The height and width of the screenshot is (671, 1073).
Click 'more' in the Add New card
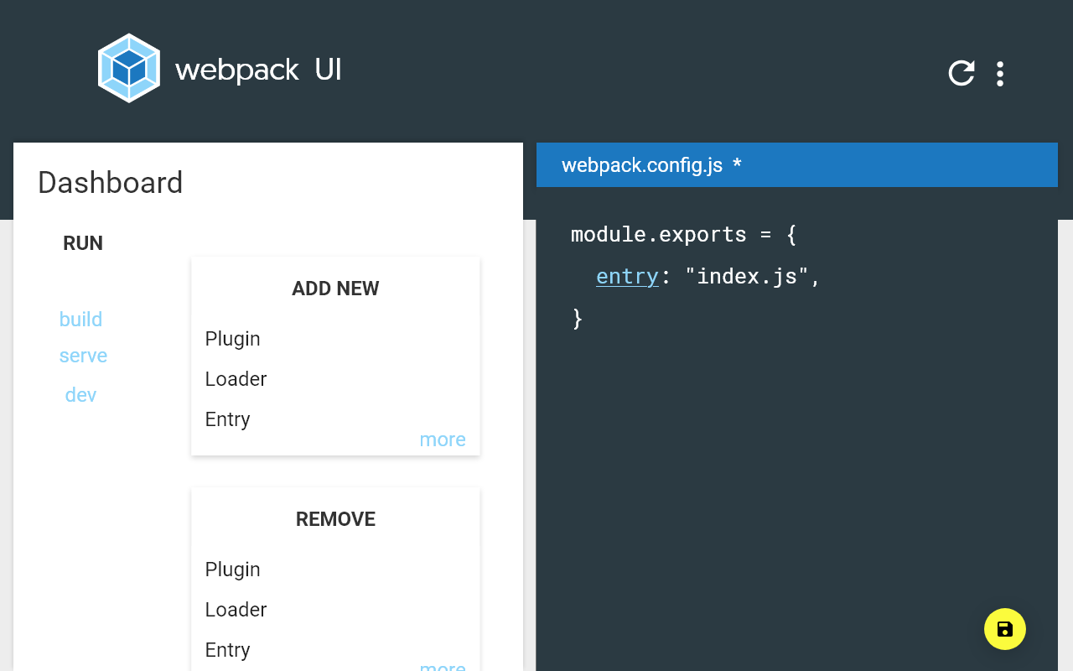[x=443, y=440]
